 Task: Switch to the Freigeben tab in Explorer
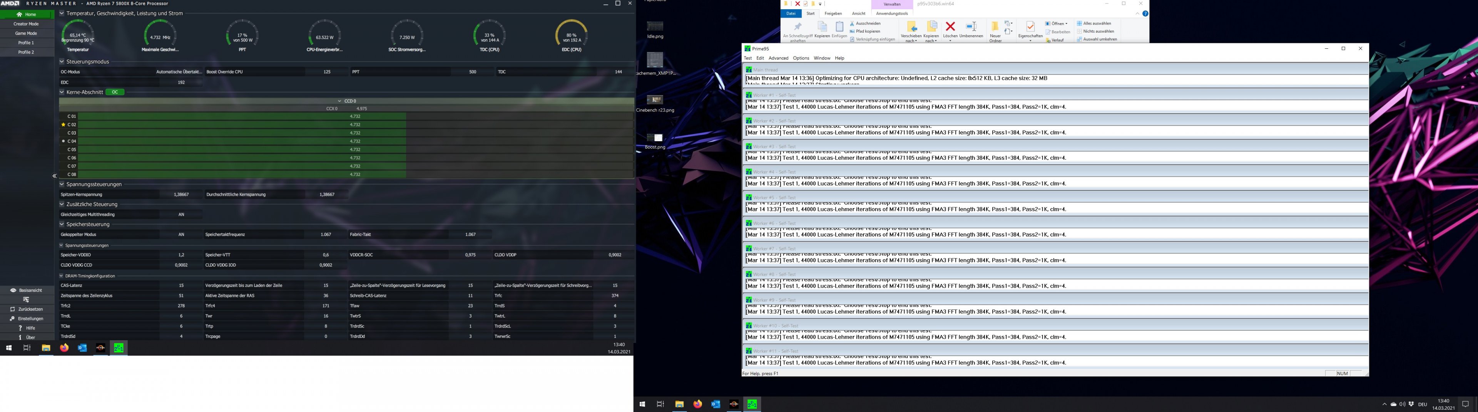tap(833, 14)
